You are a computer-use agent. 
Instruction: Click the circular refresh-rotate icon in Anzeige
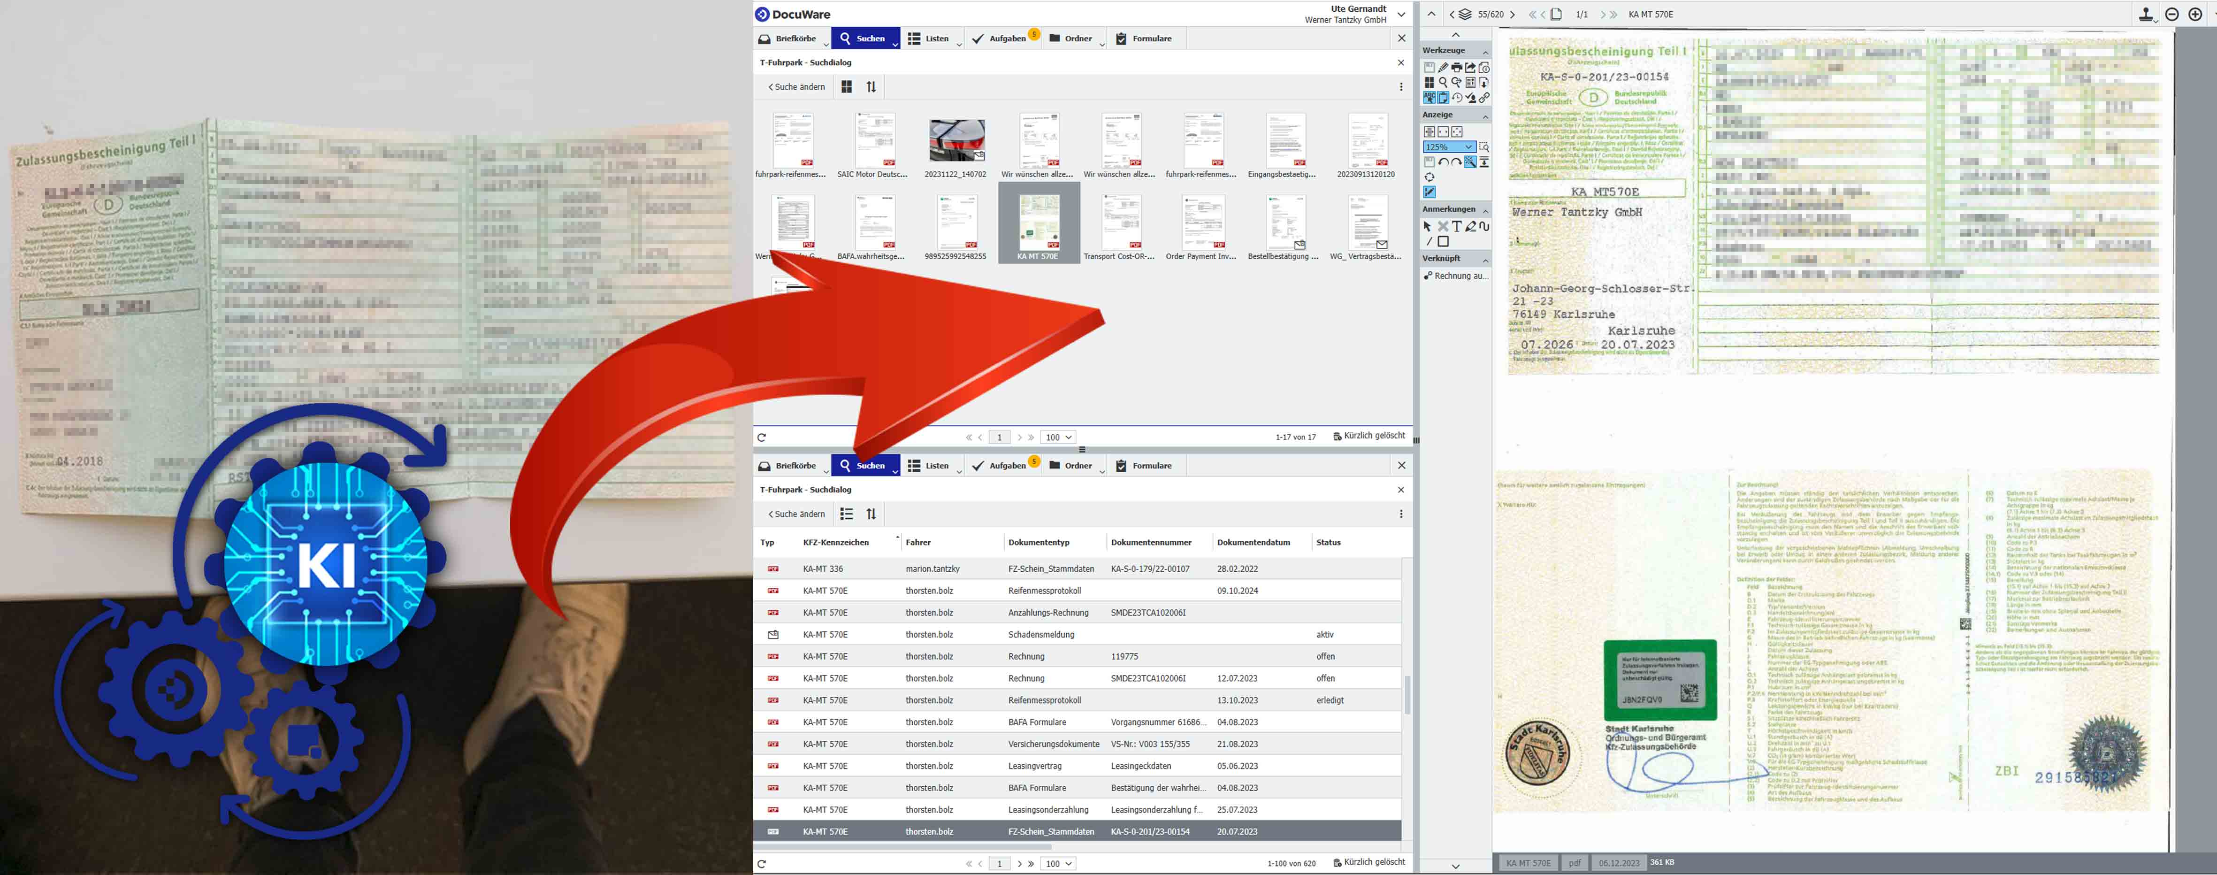click(x=1430, y=177)
